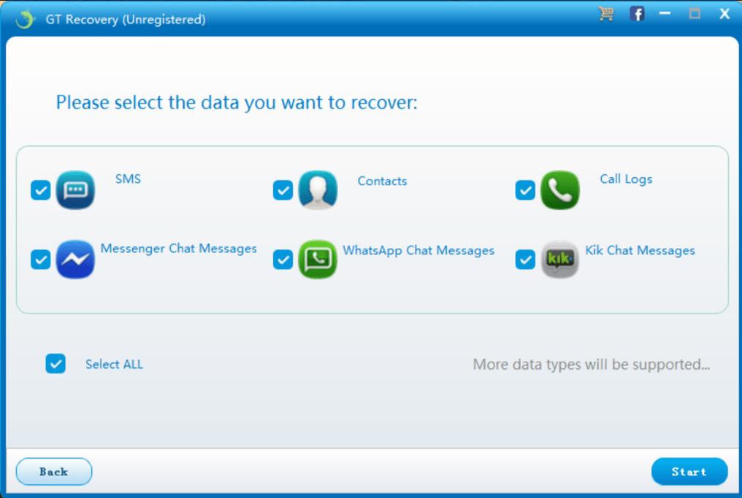Click the green Call Logs phone icon

click(x=560, y=190)
